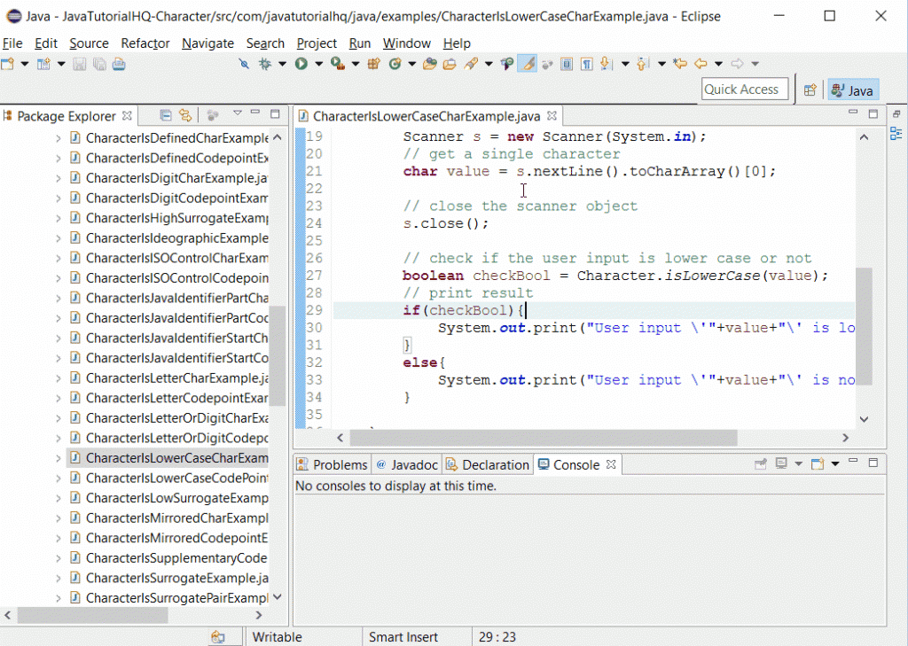
Task: Select the Problems tab
Action: pyautogui.click(x=333, y=465)
